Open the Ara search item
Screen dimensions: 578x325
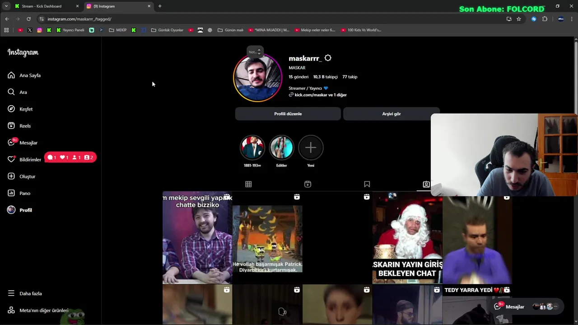pyautogui.click(x=18, y=92)
